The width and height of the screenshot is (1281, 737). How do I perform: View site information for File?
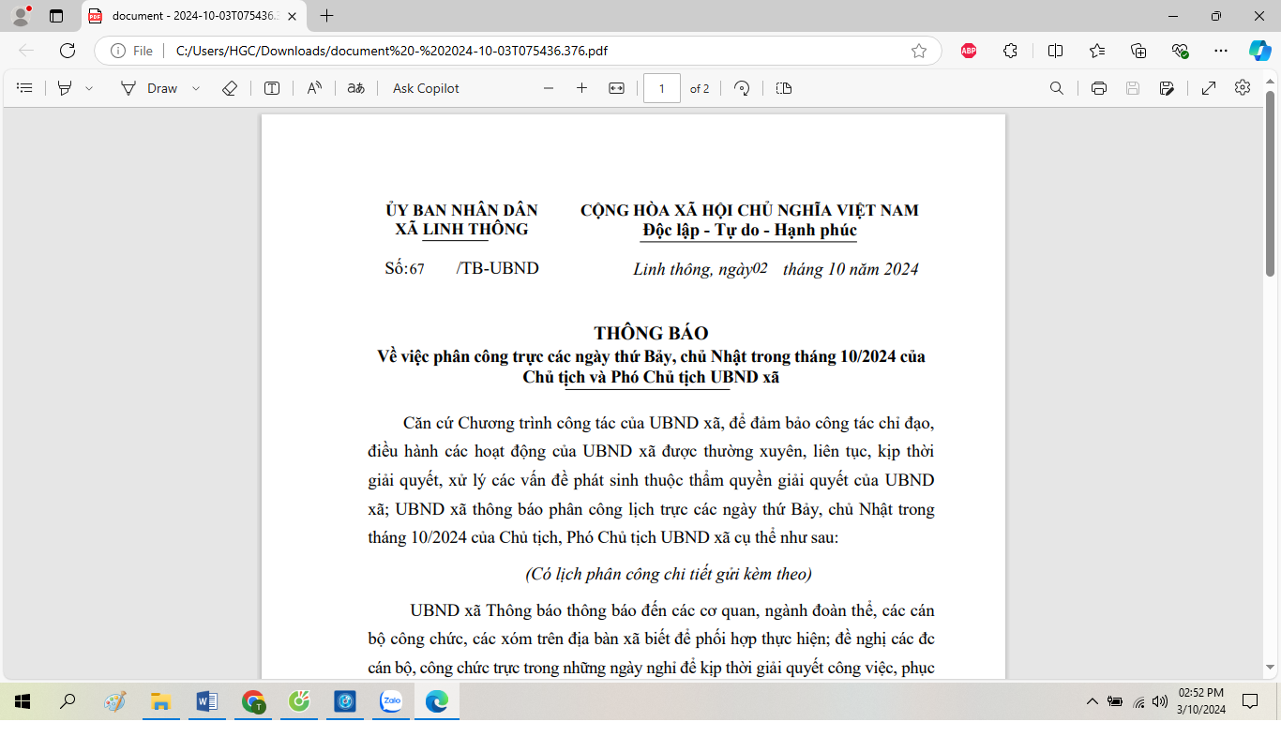pos(131,51)
